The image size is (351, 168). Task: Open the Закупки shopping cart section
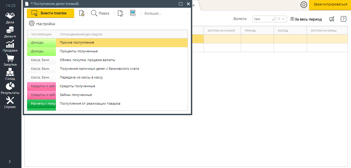pyautogui.click(x=10, y=60)
